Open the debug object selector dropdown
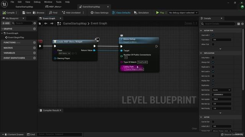The image size is (245, 137). pos(183,13)
